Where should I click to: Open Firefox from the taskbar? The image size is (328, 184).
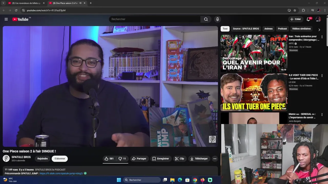[x=202, y=180]
